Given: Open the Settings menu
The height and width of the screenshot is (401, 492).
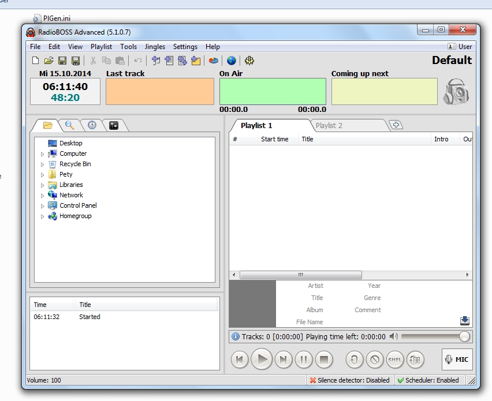Looking at the screenshot, I should click(185, 47).
